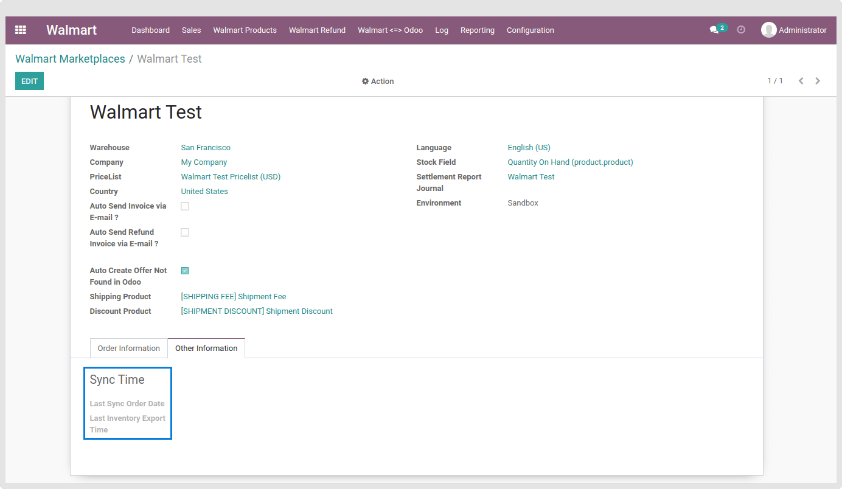Click the Shipping Product label
The width and height of the screenshot is (842, 489).
tap(120, 297)
